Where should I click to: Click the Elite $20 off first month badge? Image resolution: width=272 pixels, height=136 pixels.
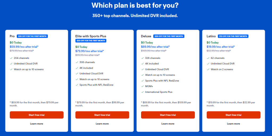pyautogui.click(x=91, y=41)
